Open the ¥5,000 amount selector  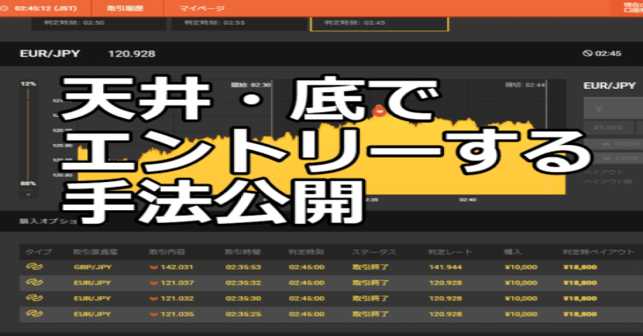click(610, 128)
